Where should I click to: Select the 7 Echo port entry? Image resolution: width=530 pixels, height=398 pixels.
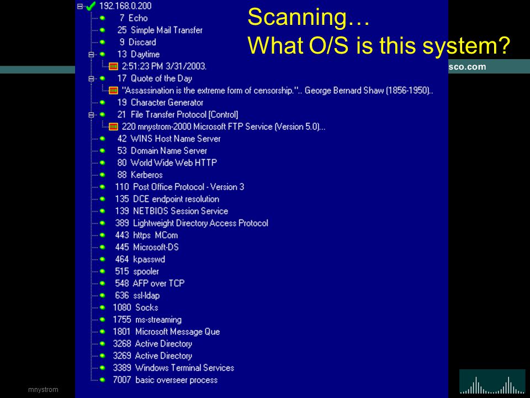[134, 18]
